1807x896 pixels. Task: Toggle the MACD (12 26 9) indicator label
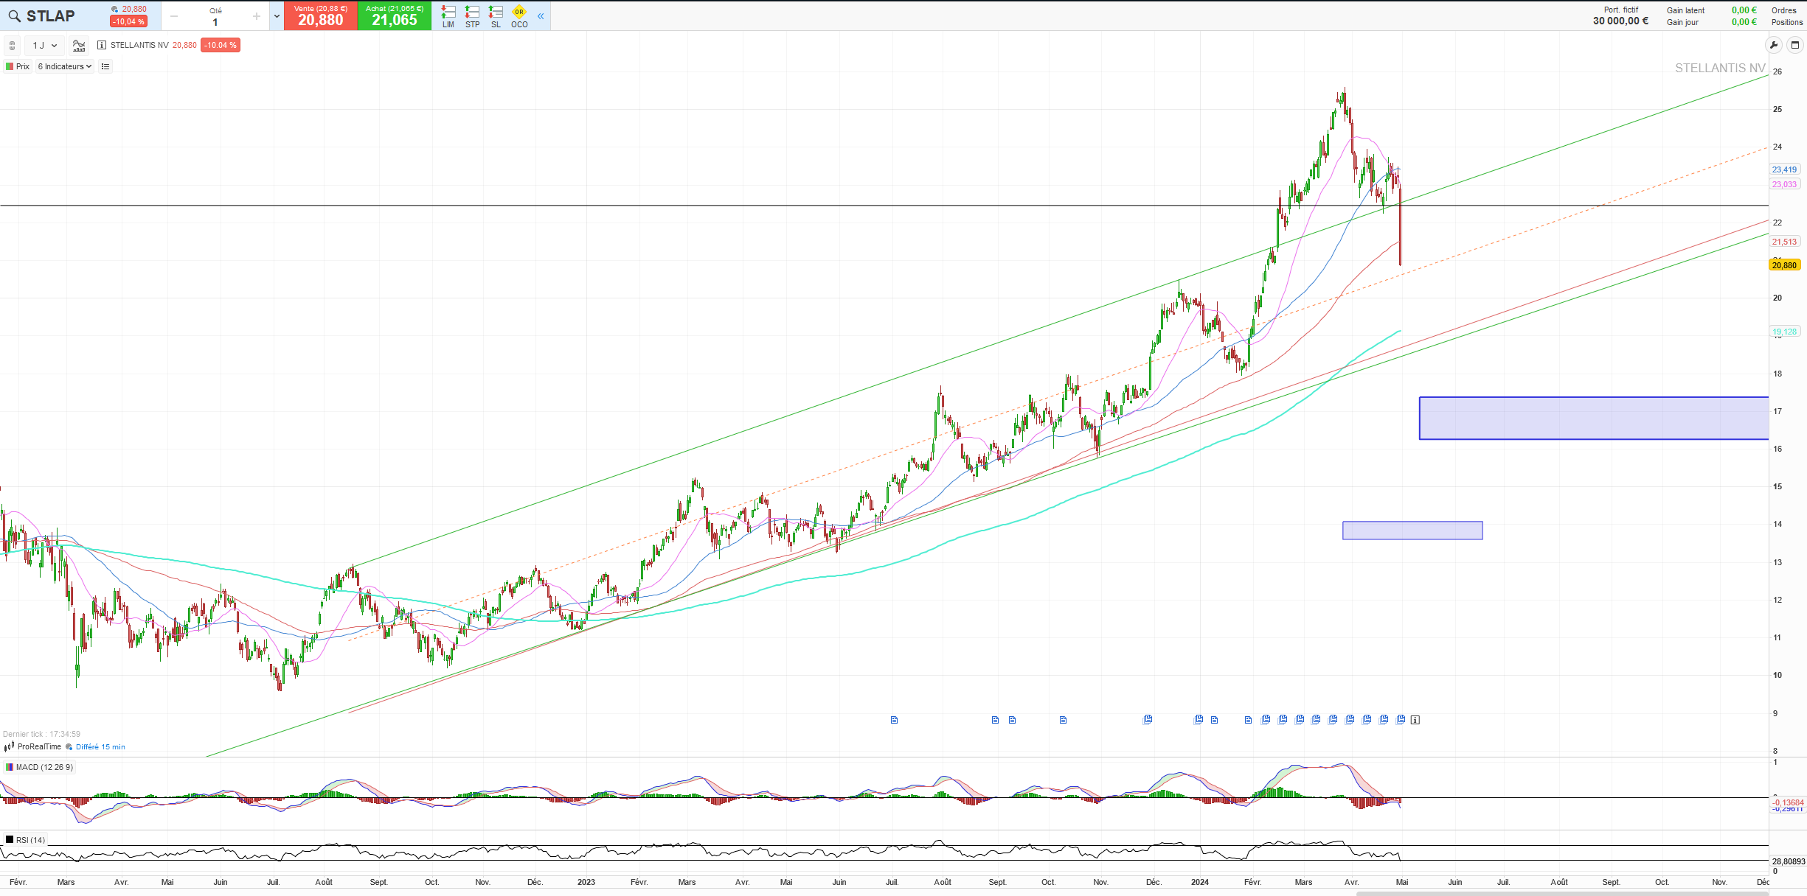pyautogui.click(x=39, y=767)
